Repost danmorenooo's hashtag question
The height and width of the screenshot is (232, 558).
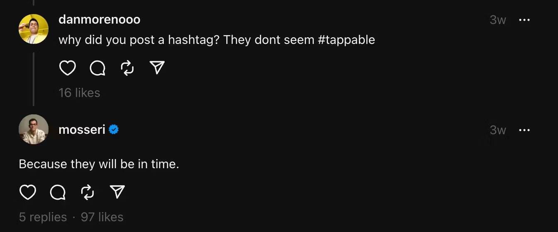coord(127,68)
